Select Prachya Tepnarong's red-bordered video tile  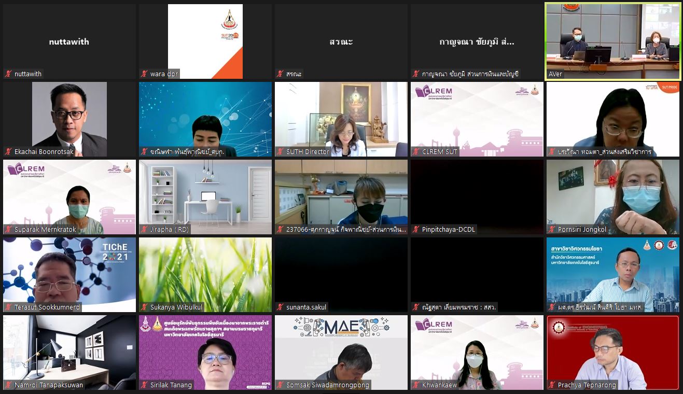point(613,353)
